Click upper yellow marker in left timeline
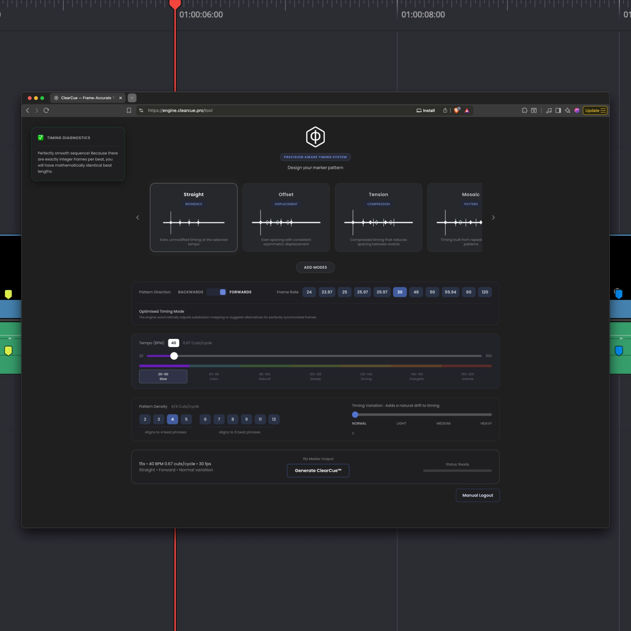 pos(9,294)
